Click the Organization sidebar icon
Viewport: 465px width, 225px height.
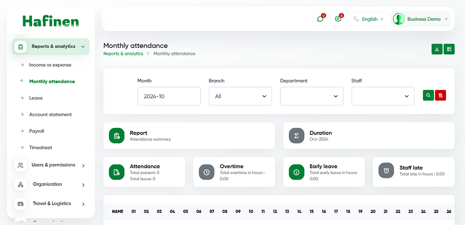tap(20, 185)
